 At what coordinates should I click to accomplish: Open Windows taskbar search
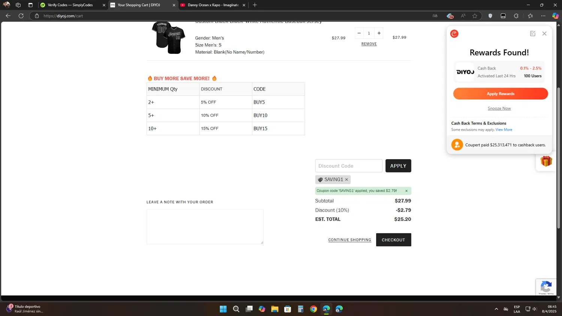pos(236,309)
